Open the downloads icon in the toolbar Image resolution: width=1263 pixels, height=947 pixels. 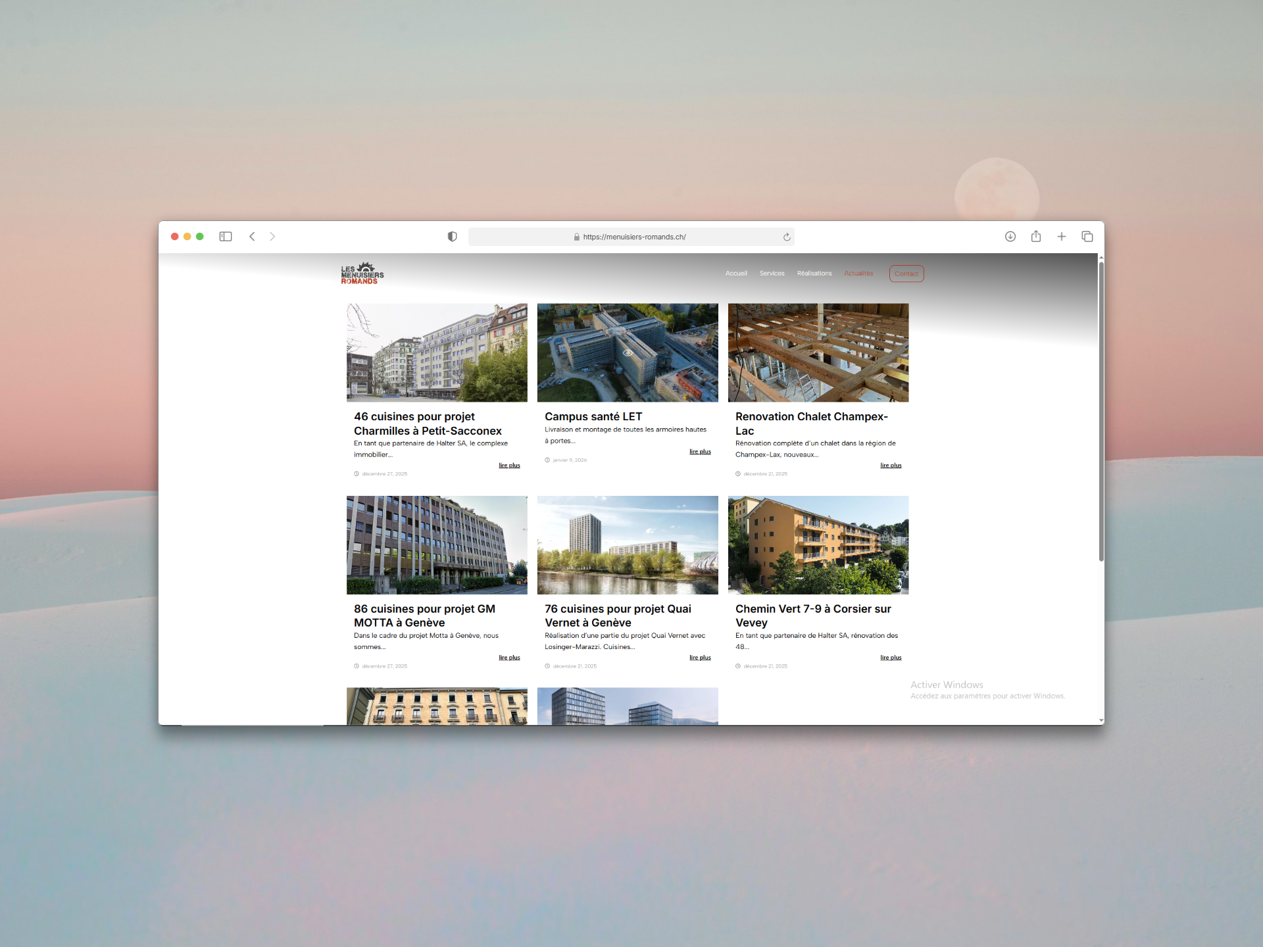(x=1010, y=236)
